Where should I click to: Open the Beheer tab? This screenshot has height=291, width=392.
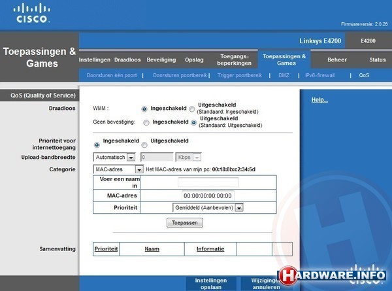(337, 60)
